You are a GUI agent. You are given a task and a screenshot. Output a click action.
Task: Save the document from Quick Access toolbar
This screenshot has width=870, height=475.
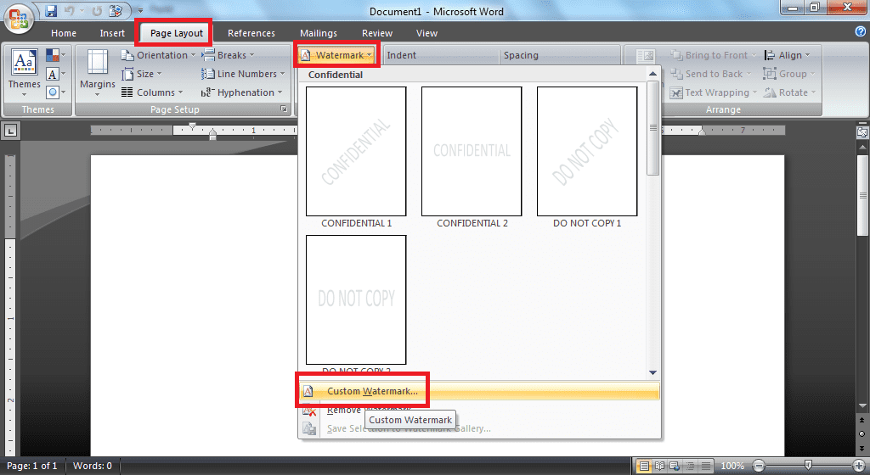(51, 10)
